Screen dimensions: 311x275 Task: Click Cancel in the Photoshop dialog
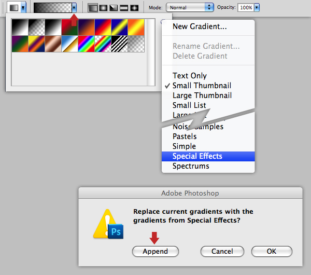coord(222,251)
